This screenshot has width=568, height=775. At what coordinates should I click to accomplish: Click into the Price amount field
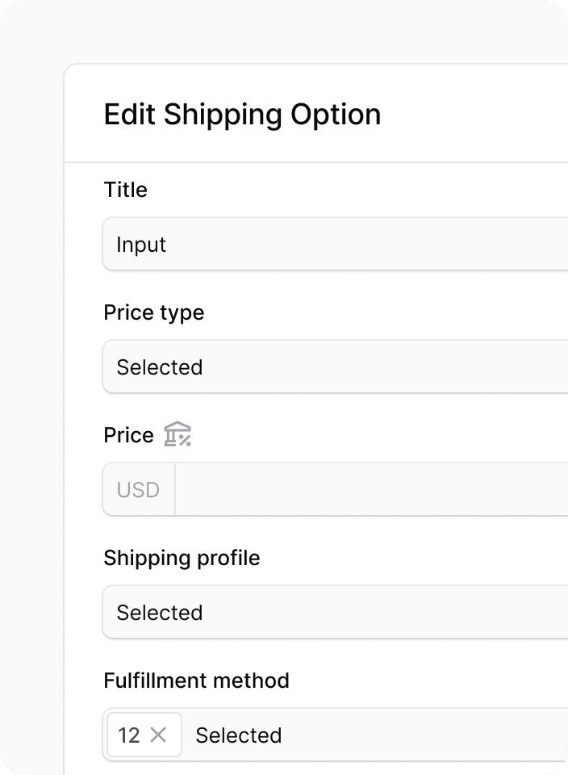point(371,489)
